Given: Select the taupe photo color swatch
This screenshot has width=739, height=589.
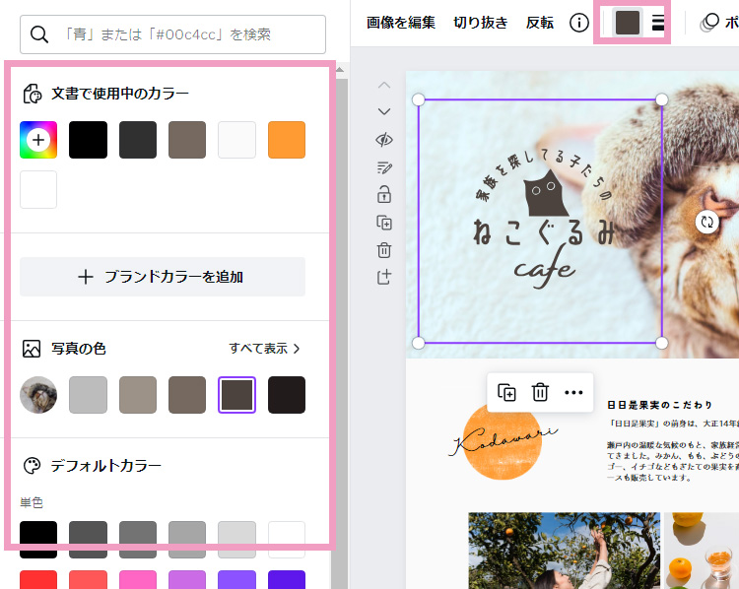Looking at the screenshot, I should (187, 395).
